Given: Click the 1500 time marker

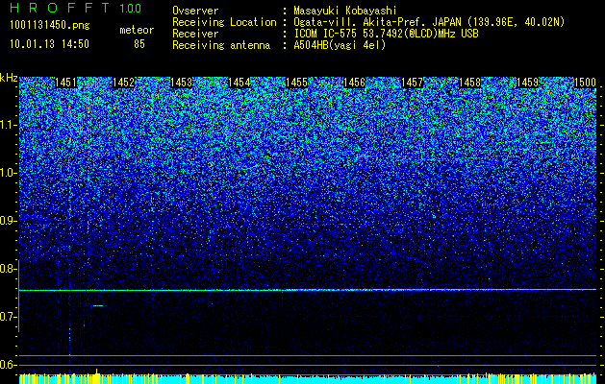Looking at the screenshot, I should [x=585, y=83].
